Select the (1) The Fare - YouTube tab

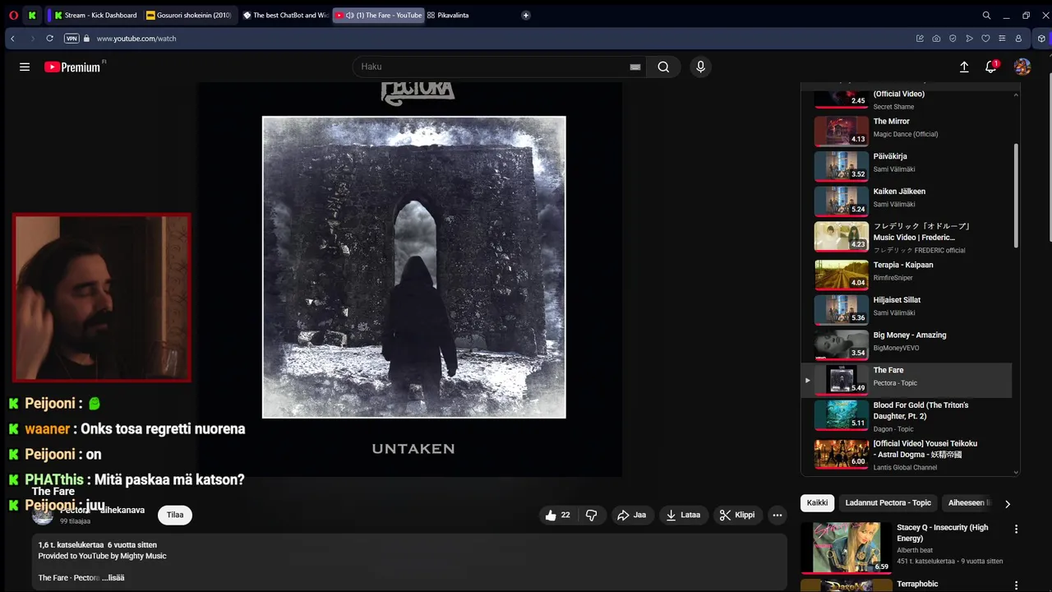pyautogui.click(x=379, y=15)
